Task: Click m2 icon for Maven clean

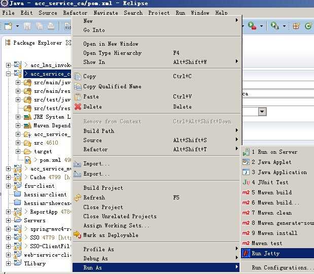Action: [246, 213]
